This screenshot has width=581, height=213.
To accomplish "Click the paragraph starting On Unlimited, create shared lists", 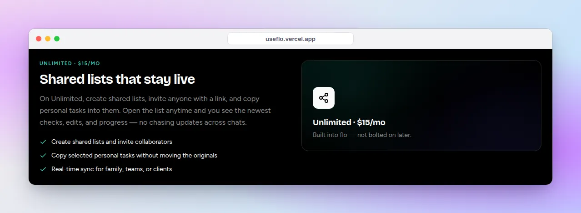I will click(x=155, y=111).
